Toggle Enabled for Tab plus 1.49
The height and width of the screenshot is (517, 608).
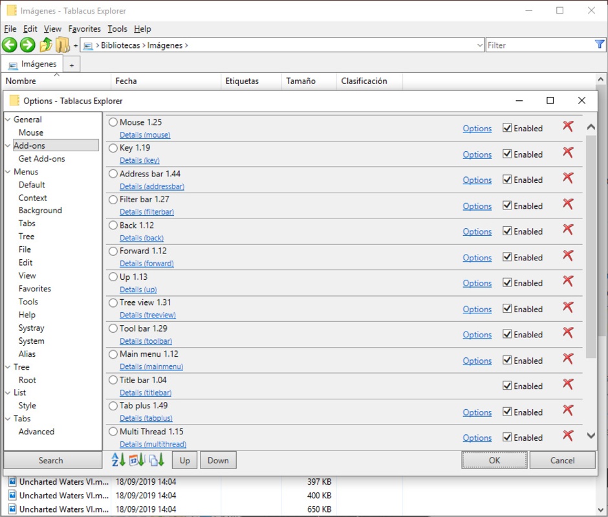click(507, 412)
